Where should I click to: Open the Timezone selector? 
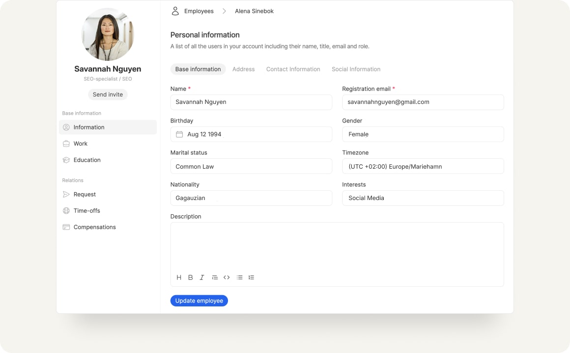[x=423, y=166]
